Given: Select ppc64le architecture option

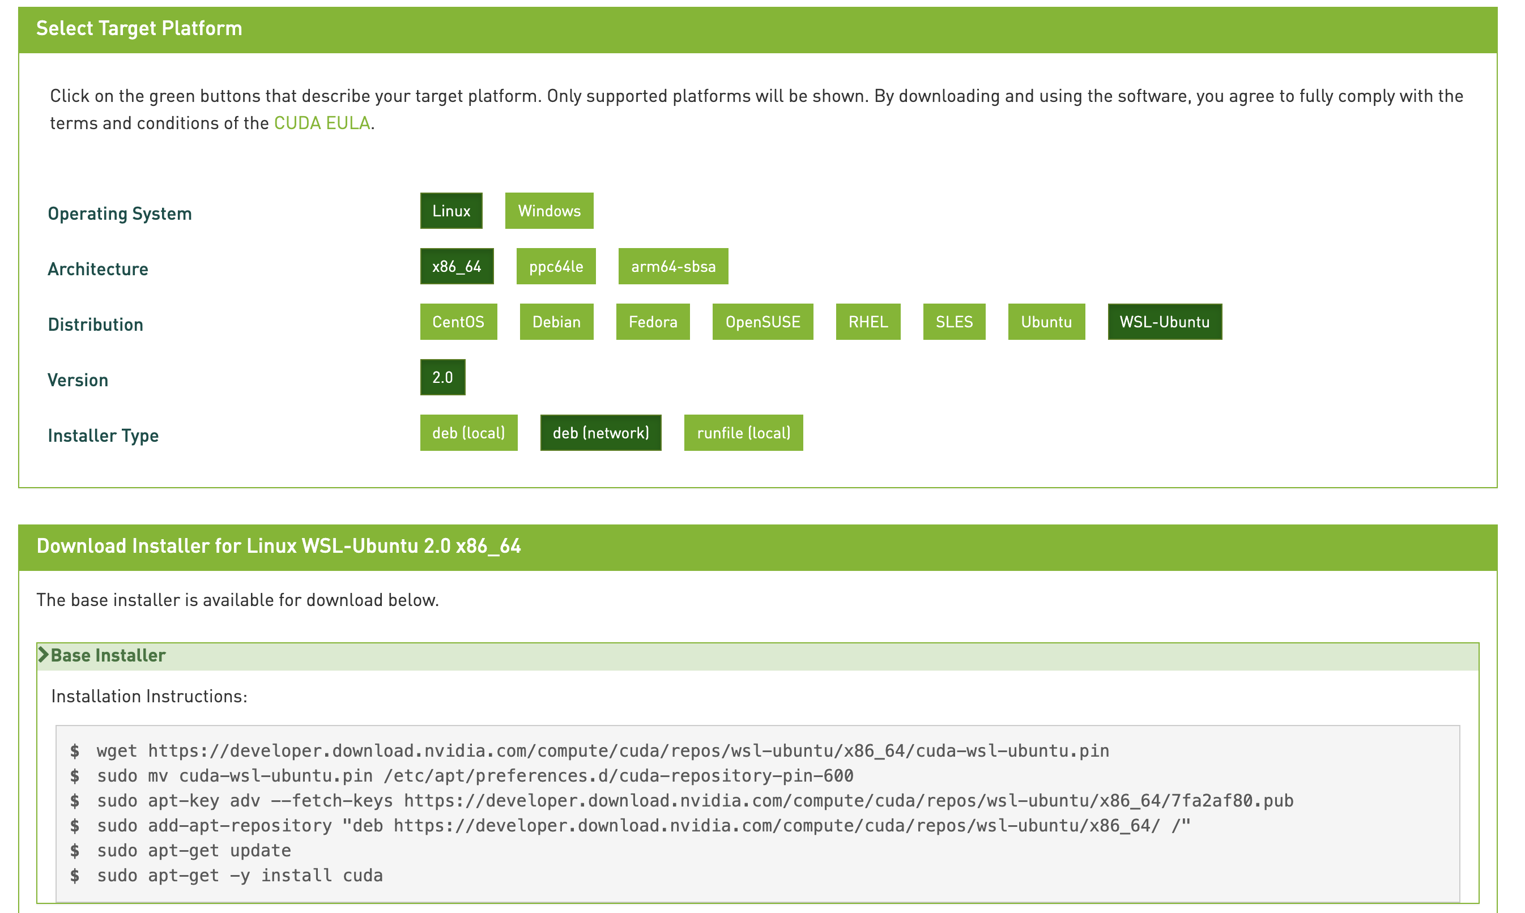Looking at the screenshot, I should click(x=556, y=266).
